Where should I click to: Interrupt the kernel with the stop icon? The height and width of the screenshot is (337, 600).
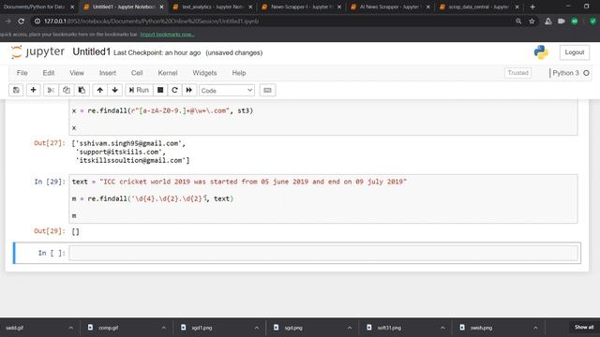click(160, 90)
